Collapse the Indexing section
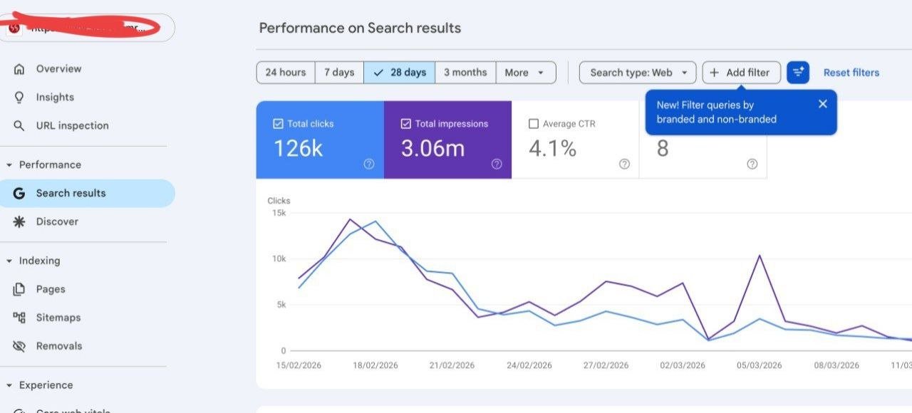Screen dimensions: 912x413 [10, 261]
